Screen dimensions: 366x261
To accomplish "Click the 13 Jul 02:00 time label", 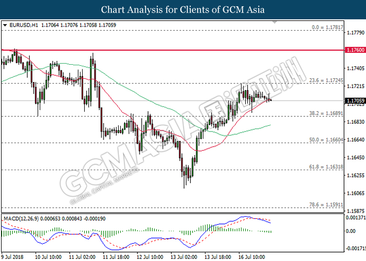I will point(184,257).
